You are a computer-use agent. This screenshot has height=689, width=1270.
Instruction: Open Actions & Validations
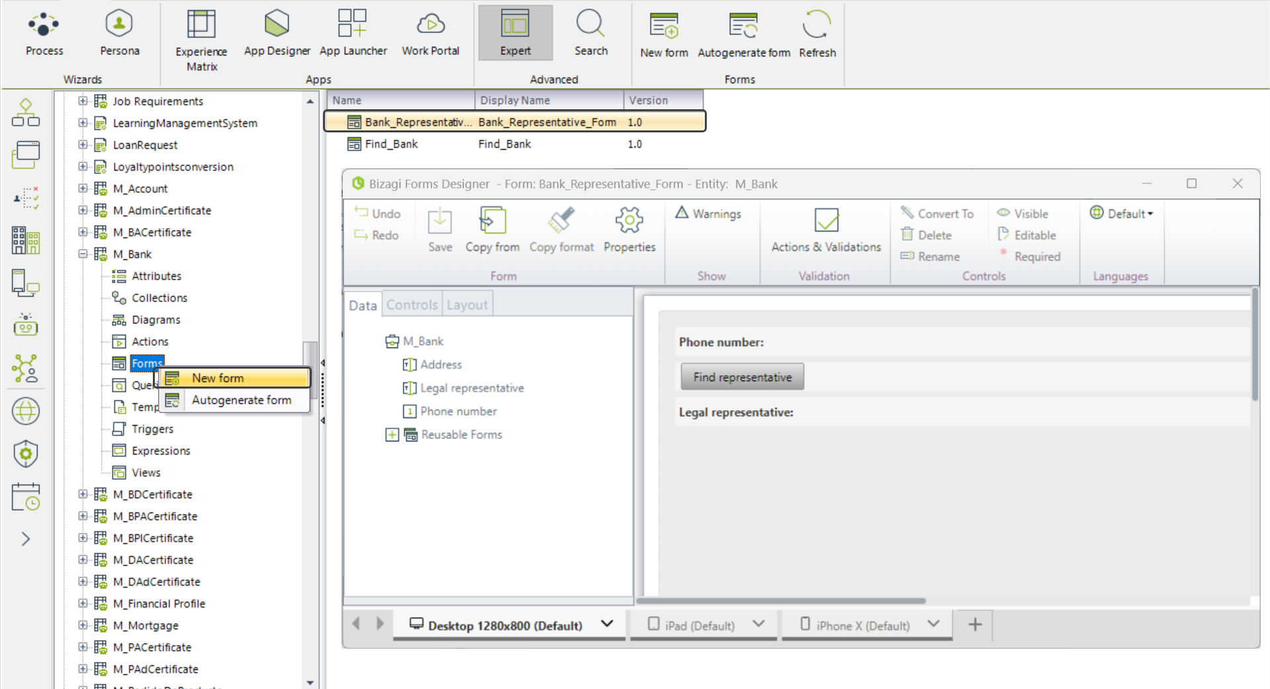(x=826, y=230)
